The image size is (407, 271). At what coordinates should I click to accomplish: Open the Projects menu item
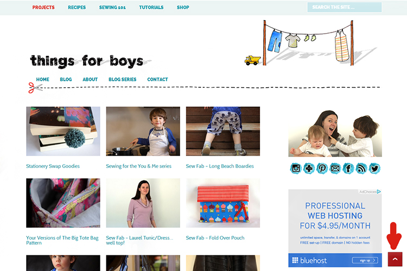point(43,8)
